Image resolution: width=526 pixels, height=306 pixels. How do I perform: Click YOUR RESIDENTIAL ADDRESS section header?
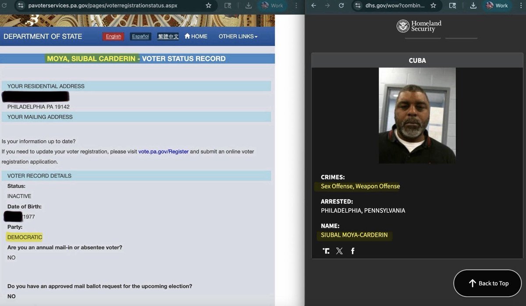(136, 86)
